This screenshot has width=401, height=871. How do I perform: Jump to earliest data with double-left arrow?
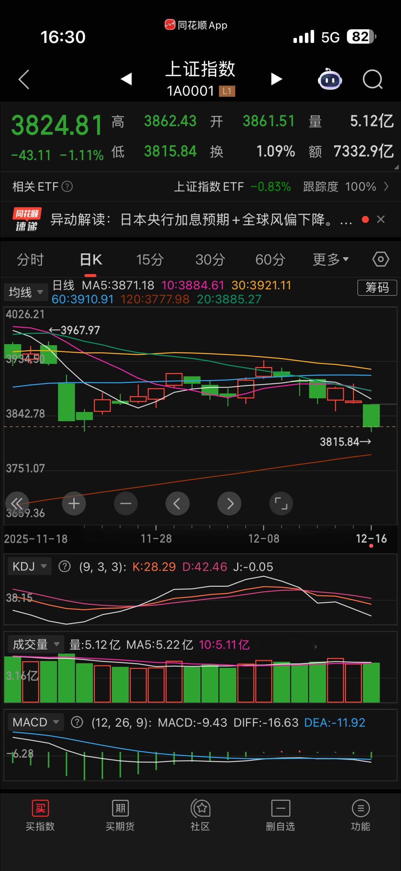pos(17,503)
